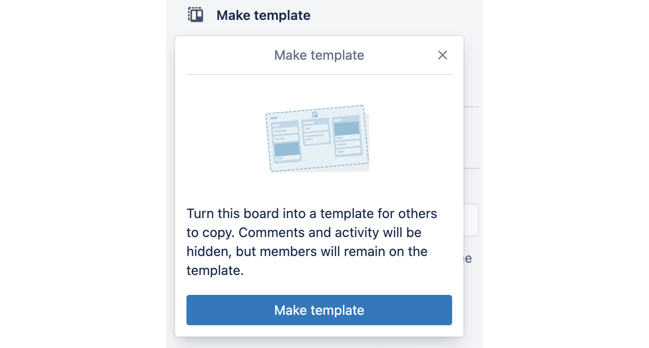Click the divider line under the popup title

(319, 74)
